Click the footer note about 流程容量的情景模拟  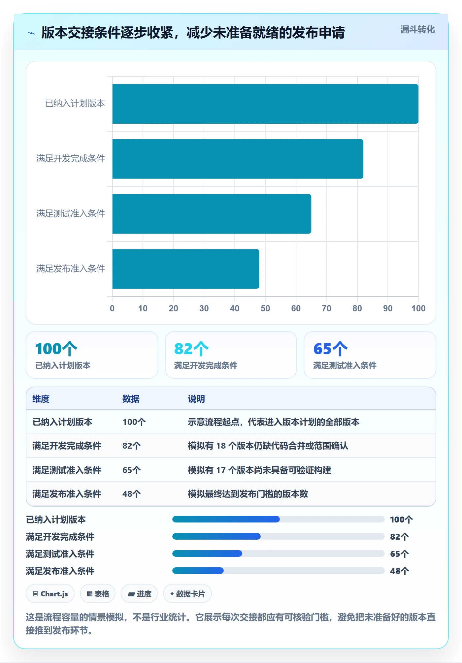(x=231, y=623)
